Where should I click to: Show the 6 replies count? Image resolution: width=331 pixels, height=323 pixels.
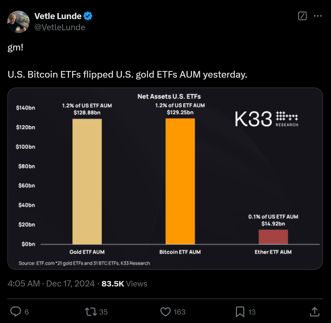click(x=26, y=312)
